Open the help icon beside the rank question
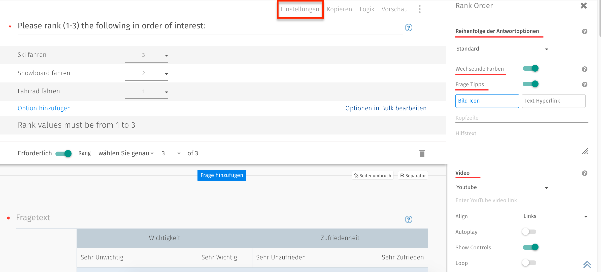 [409, 28]
